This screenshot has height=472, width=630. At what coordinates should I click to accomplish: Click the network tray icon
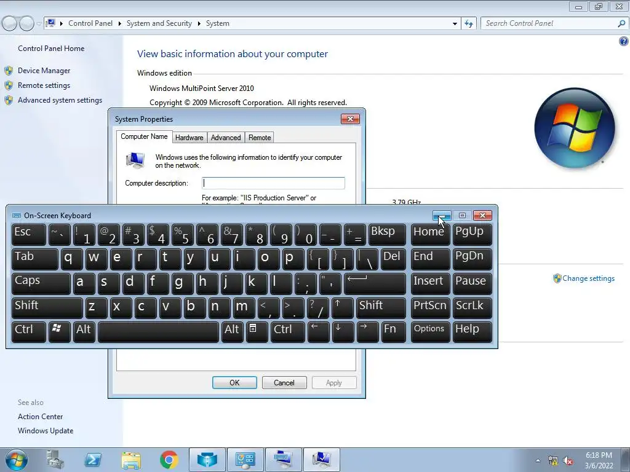[553, 461]
